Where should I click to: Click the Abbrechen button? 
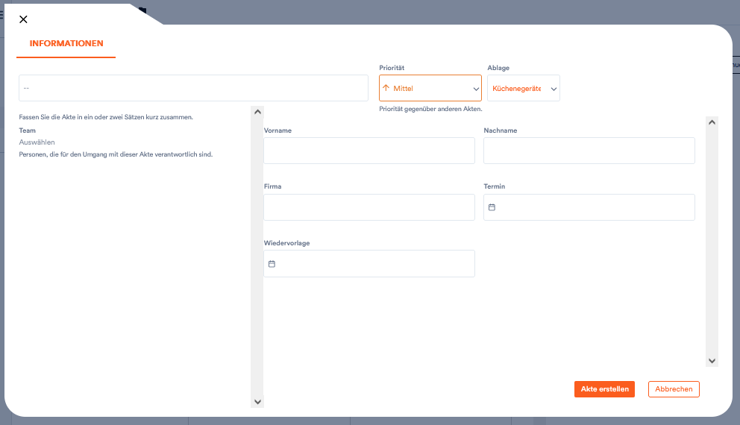click(x=674, y=389)
